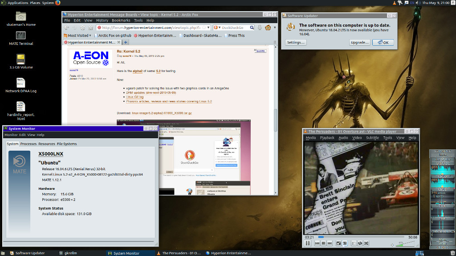456x256 pixels.
Task: Open Dashboard SkateMa... bookmark
Action: click(200, 36)
